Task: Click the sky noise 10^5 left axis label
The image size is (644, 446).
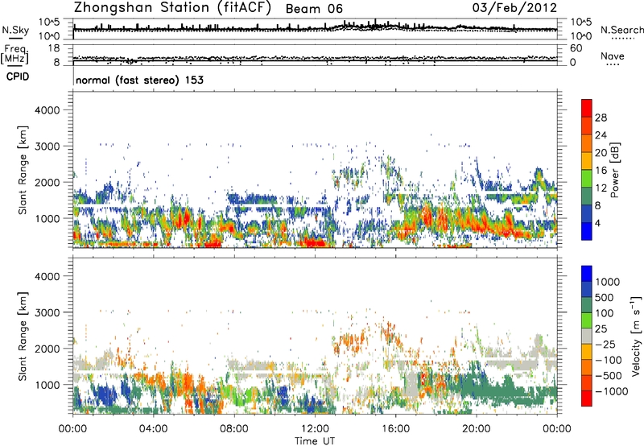Action: (49, 23)
